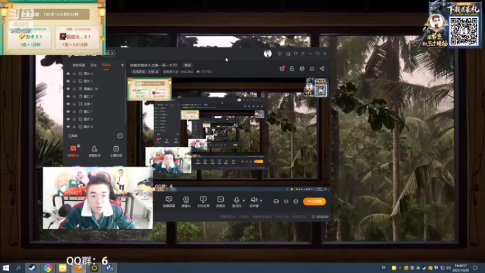Image resolution: width=485 pixels, height=273 pixels.
Task: Hide the 摄像头 14 camera source
Action: (x=68, y=89)
